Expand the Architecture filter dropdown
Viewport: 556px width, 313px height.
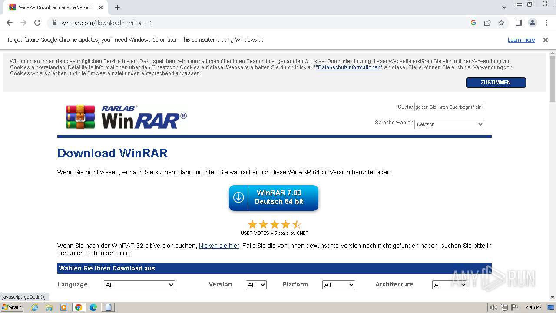[x=450, y=285]
